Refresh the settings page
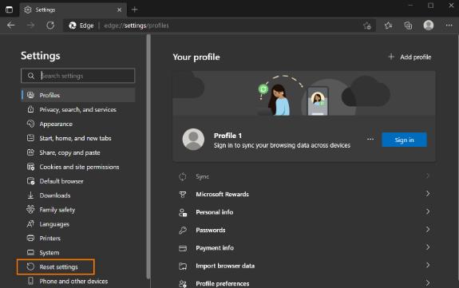459x288 pixels. (50, 26)
